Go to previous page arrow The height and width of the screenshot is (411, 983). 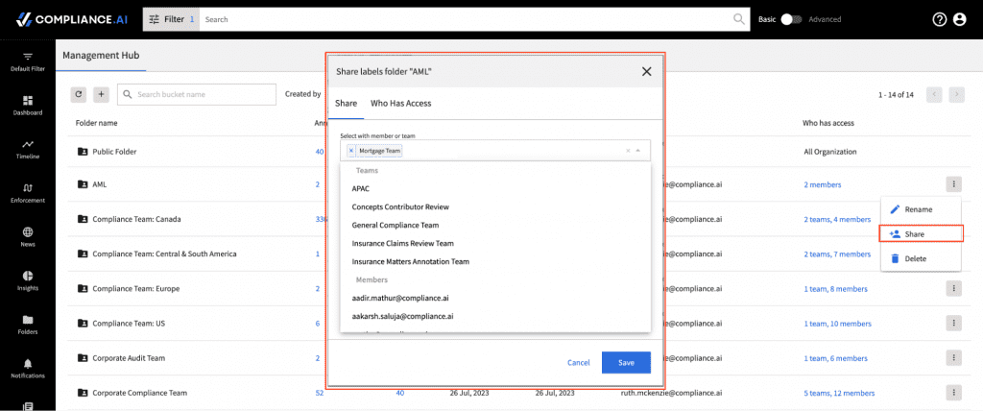934,94
